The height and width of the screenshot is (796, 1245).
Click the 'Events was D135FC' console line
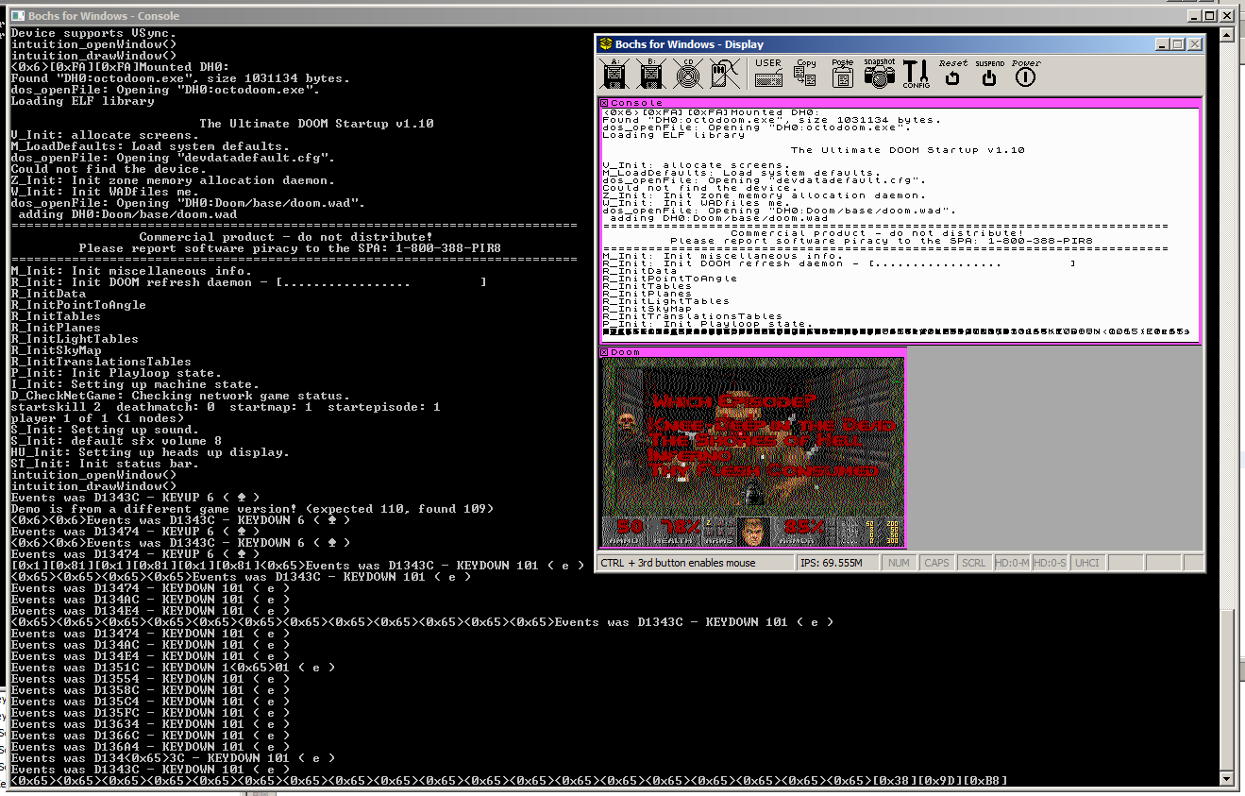pos(150,713)
